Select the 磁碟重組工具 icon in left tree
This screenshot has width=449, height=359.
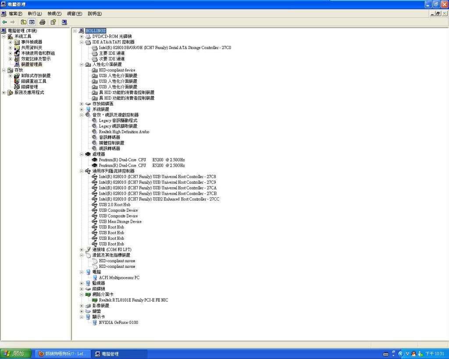click(x=17, y=81)
